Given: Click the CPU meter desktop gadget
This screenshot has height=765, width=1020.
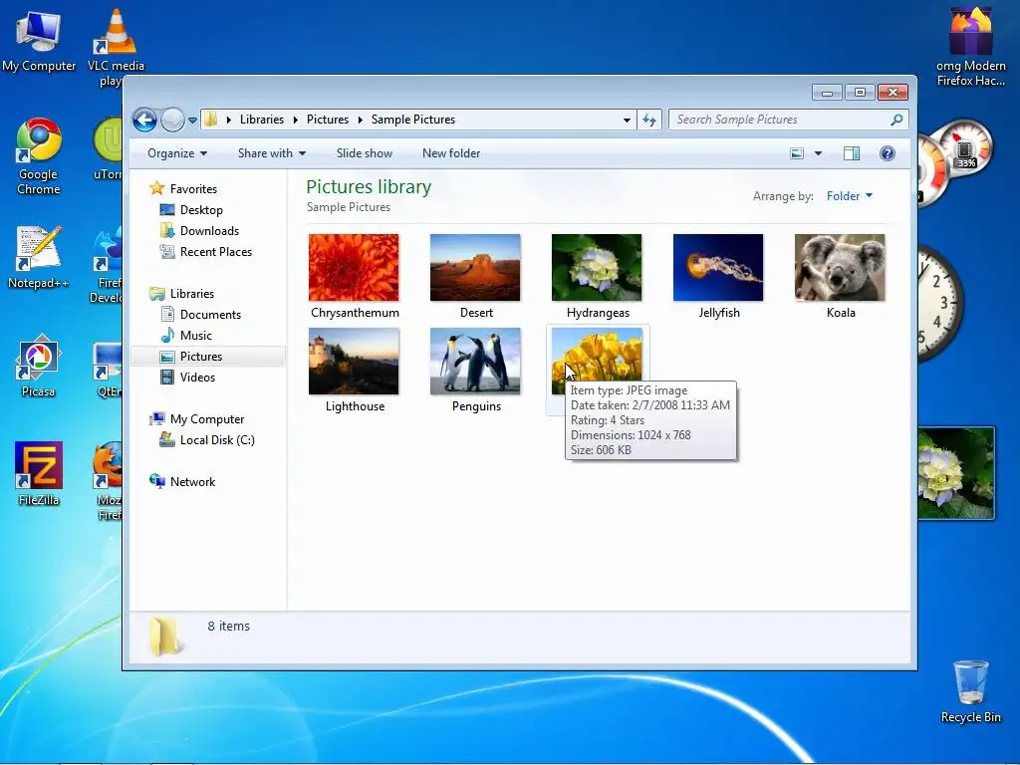Looking at the screenshot, I should click(955, 161).
